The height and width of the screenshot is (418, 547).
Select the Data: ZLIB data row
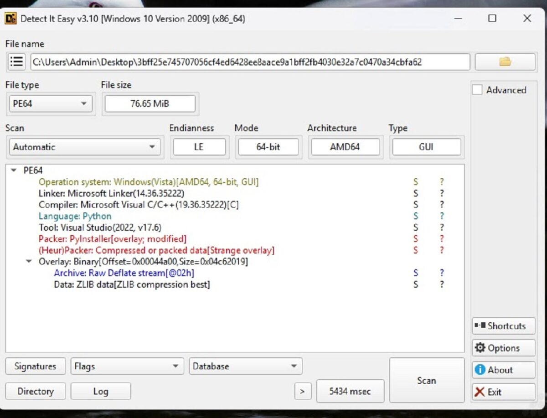point(132,284)
